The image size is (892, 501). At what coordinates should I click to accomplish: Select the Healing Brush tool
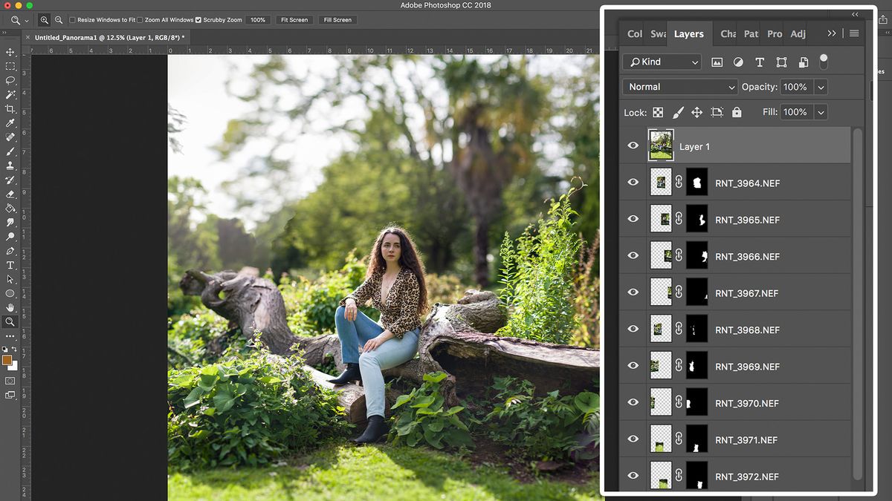click(x=10, y=137)
